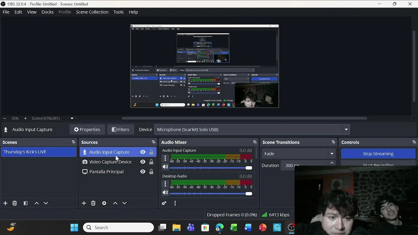418x235 pixels.
Task: Adjust the Desktop Audio volume slider
Action: tap(211, 194)
